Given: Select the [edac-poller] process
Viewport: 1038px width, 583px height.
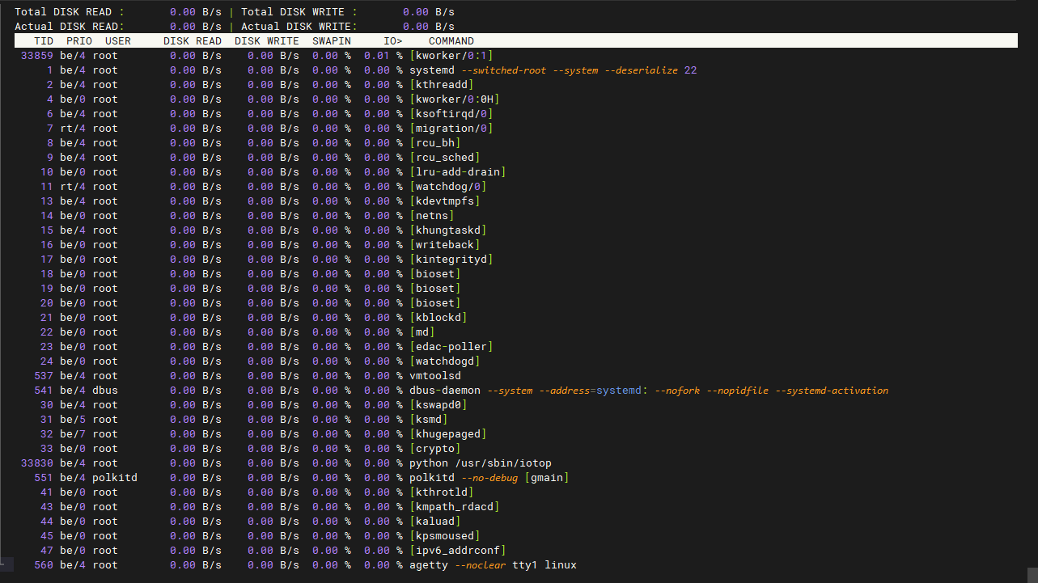Looking at the screenshot, I should 451,347.
